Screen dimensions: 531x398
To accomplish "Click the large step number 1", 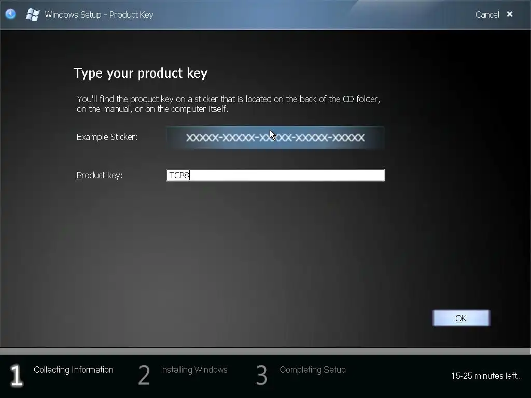I will pyautogui.click(x=16, y=375).
